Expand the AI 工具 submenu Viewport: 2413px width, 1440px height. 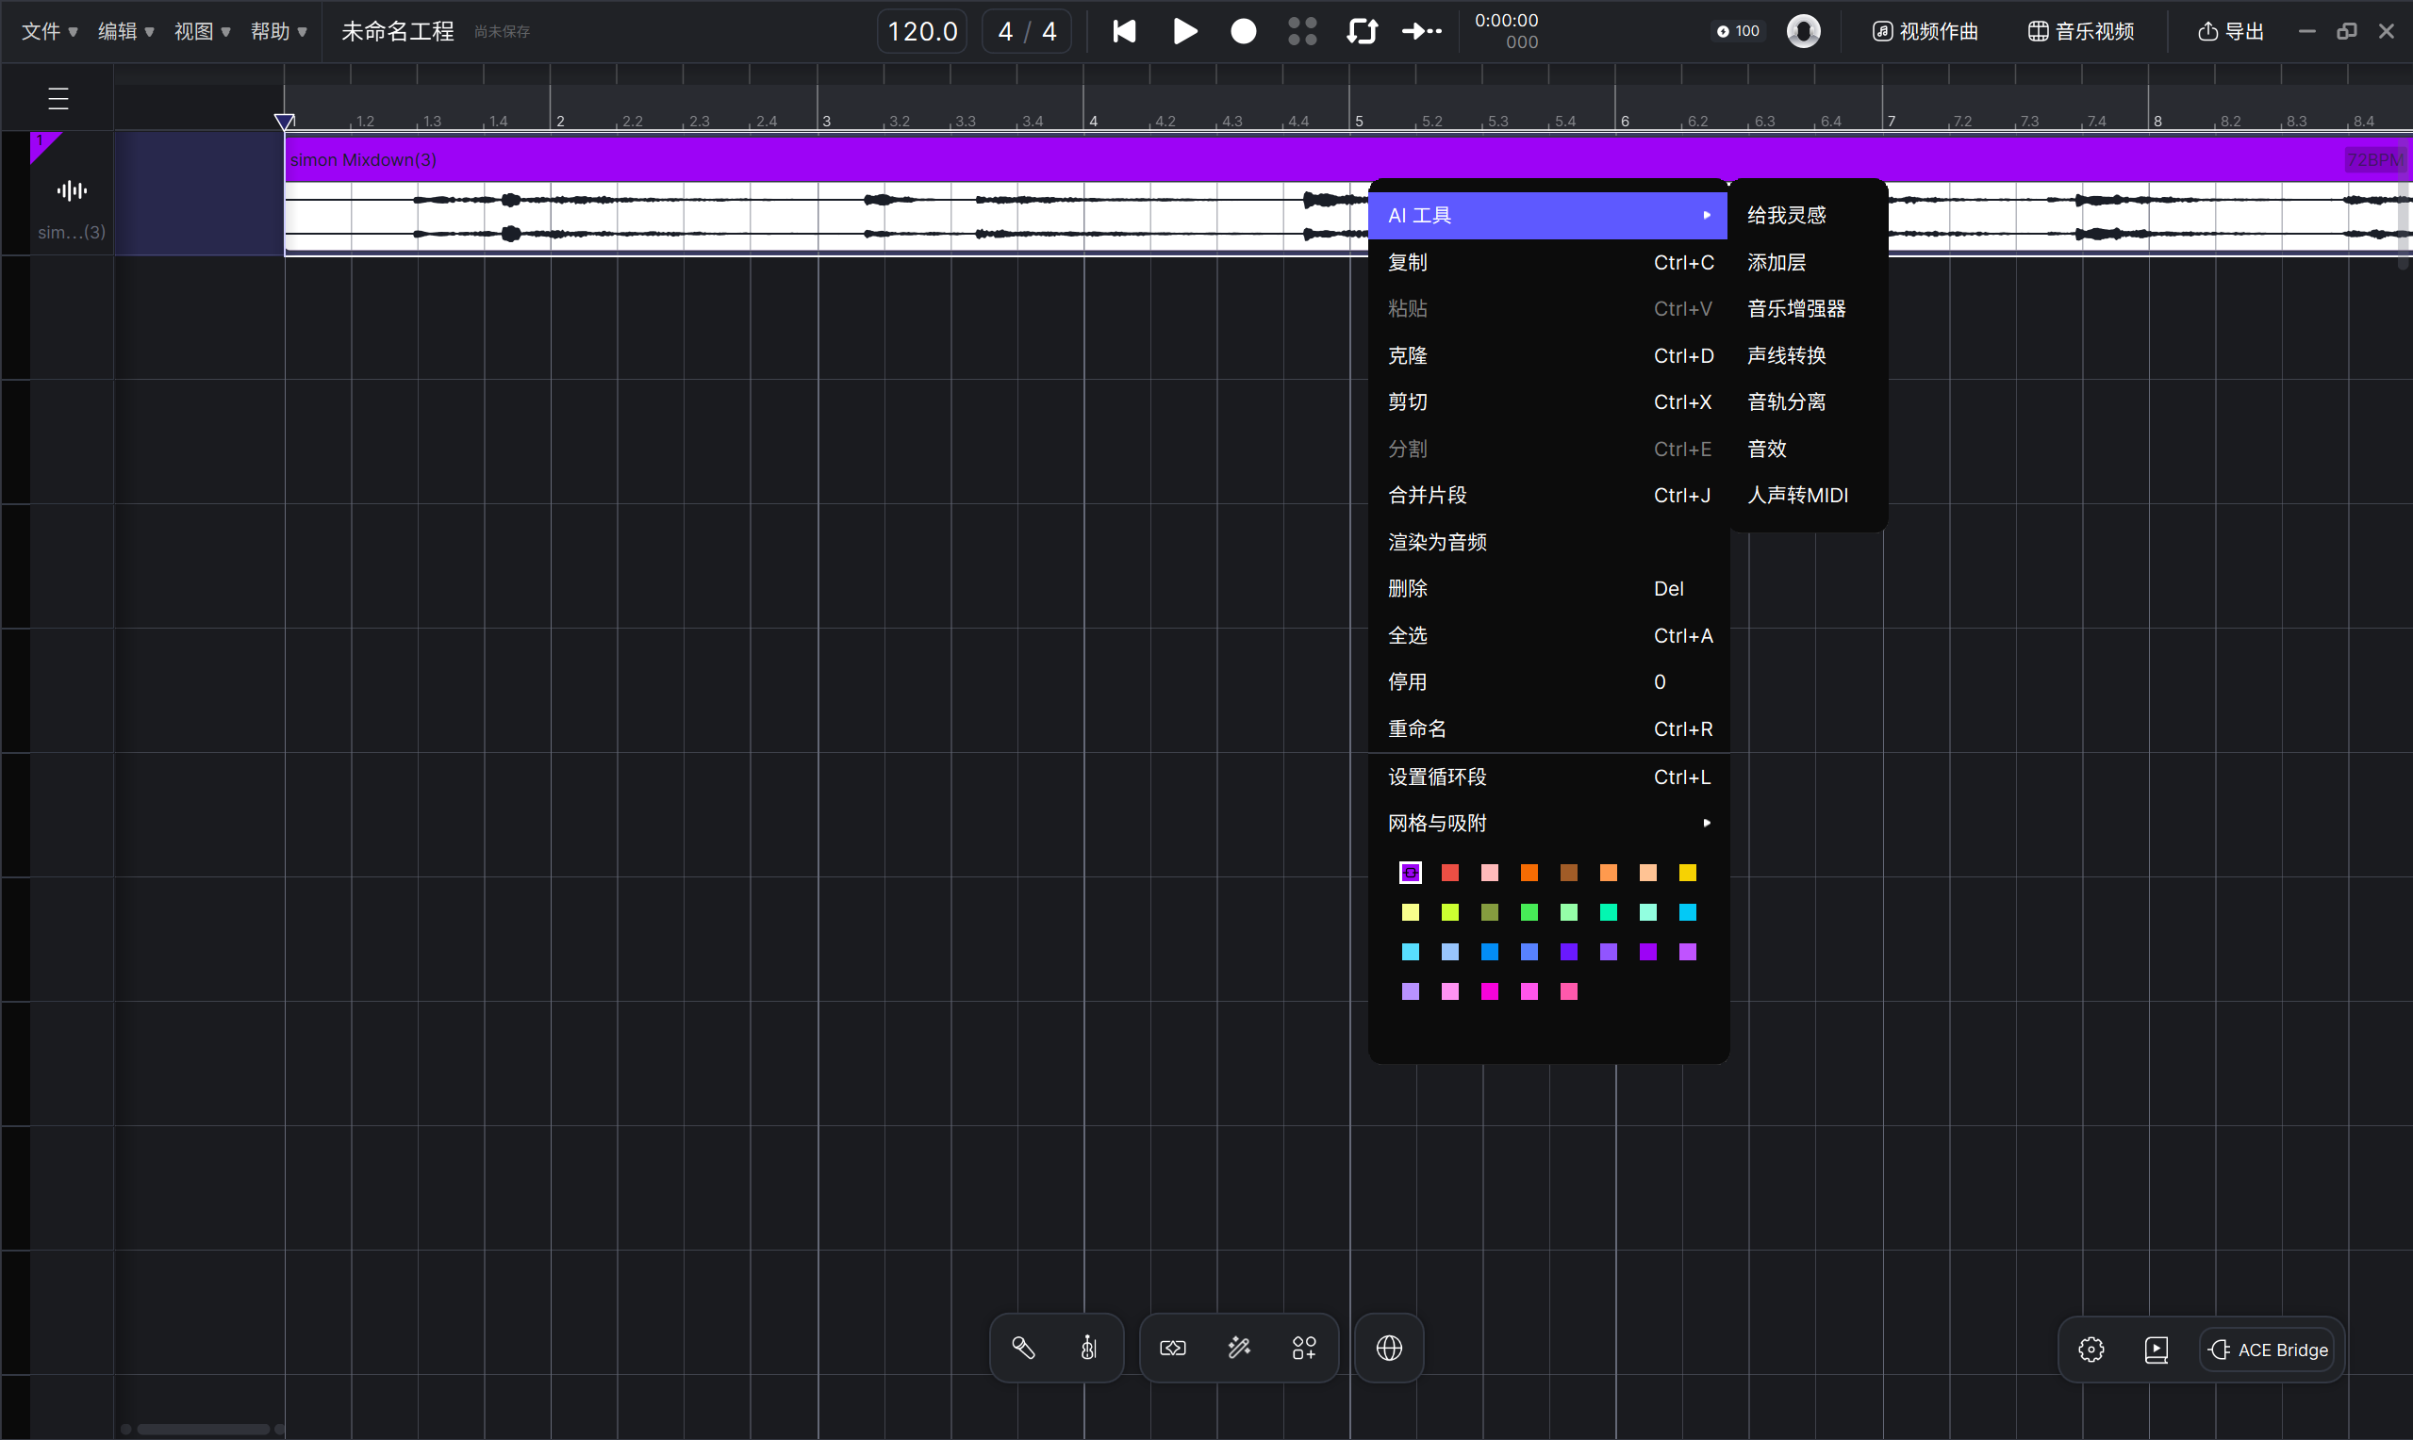tap(1548, 216)
